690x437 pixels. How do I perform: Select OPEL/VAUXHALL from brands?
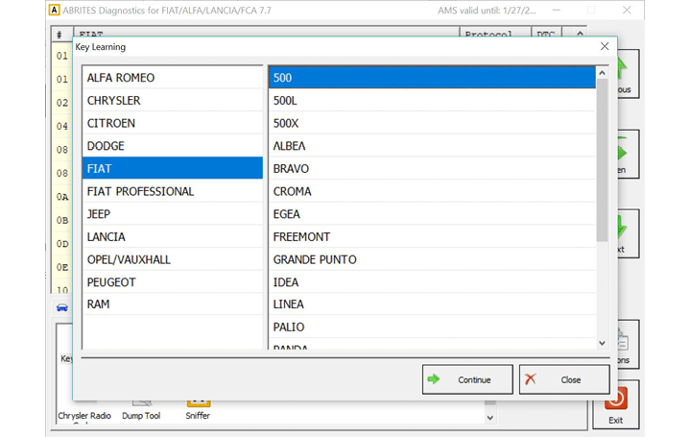172,259
